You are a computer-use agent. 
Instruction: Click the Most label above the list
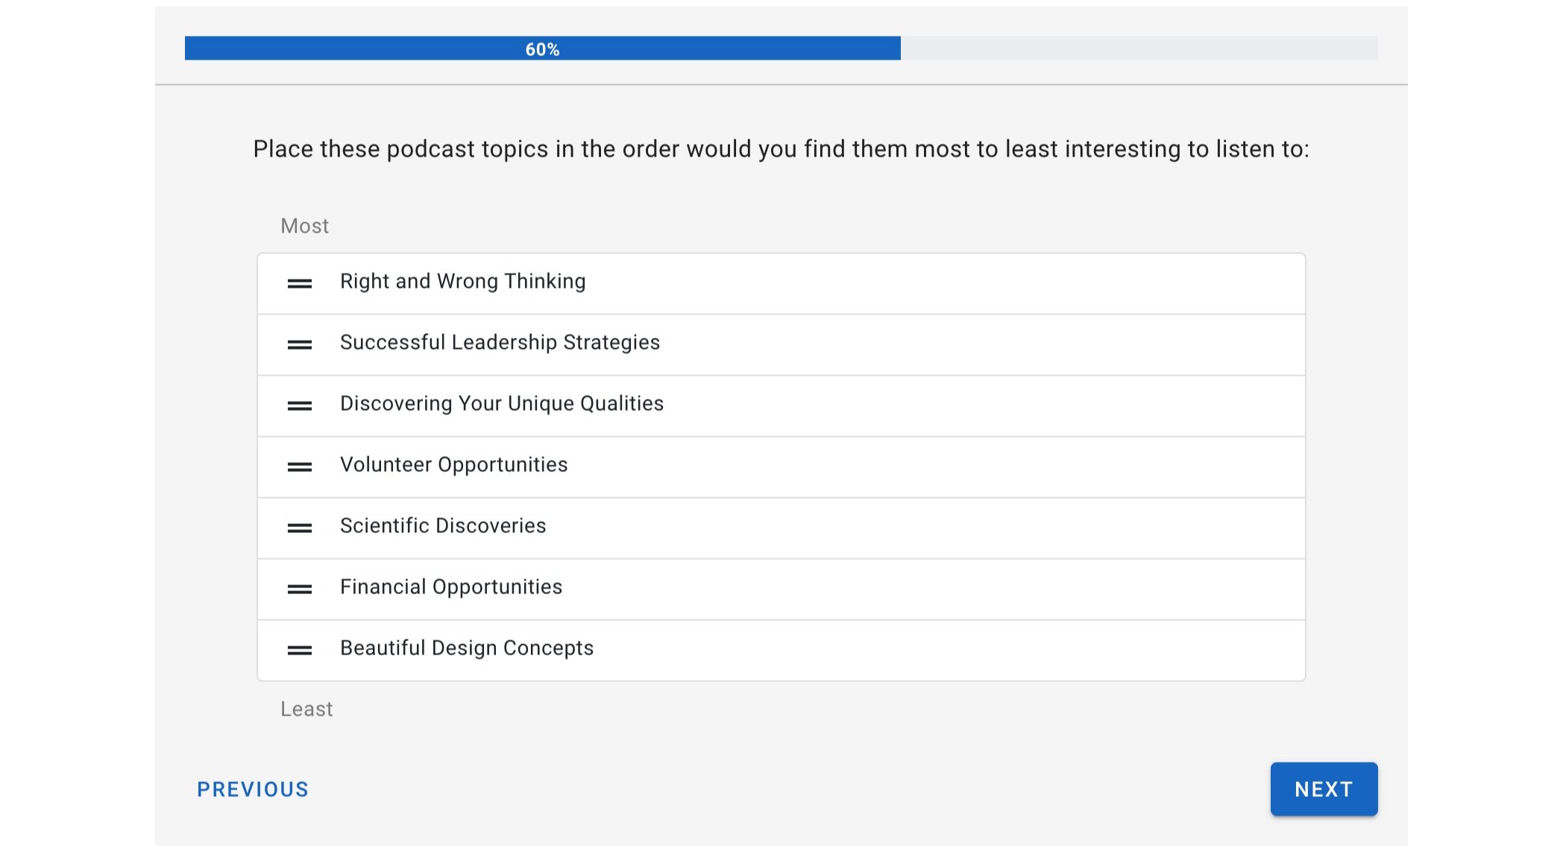pos(304,226)
